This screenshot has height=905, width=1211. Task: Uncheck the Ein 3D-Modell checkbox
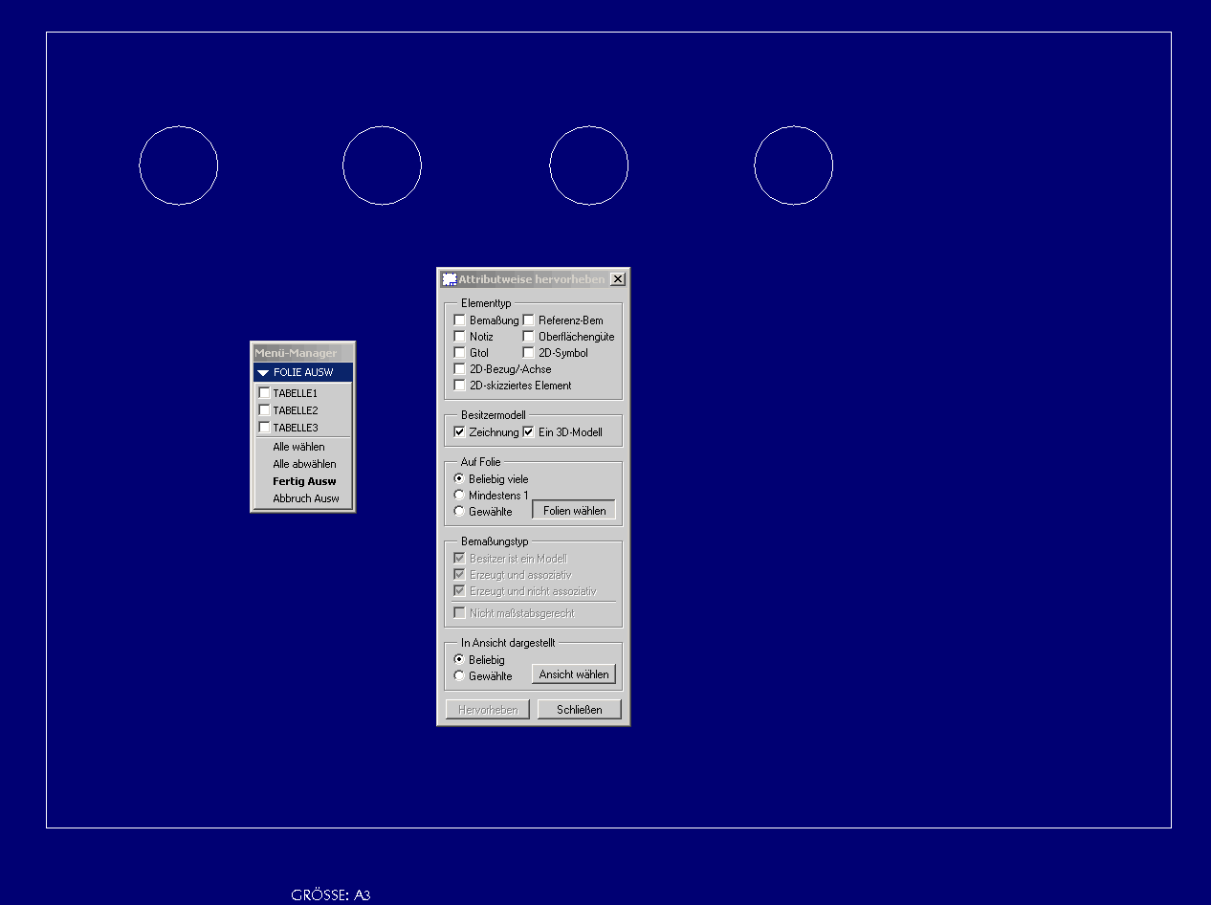click(x=529, y=432)
